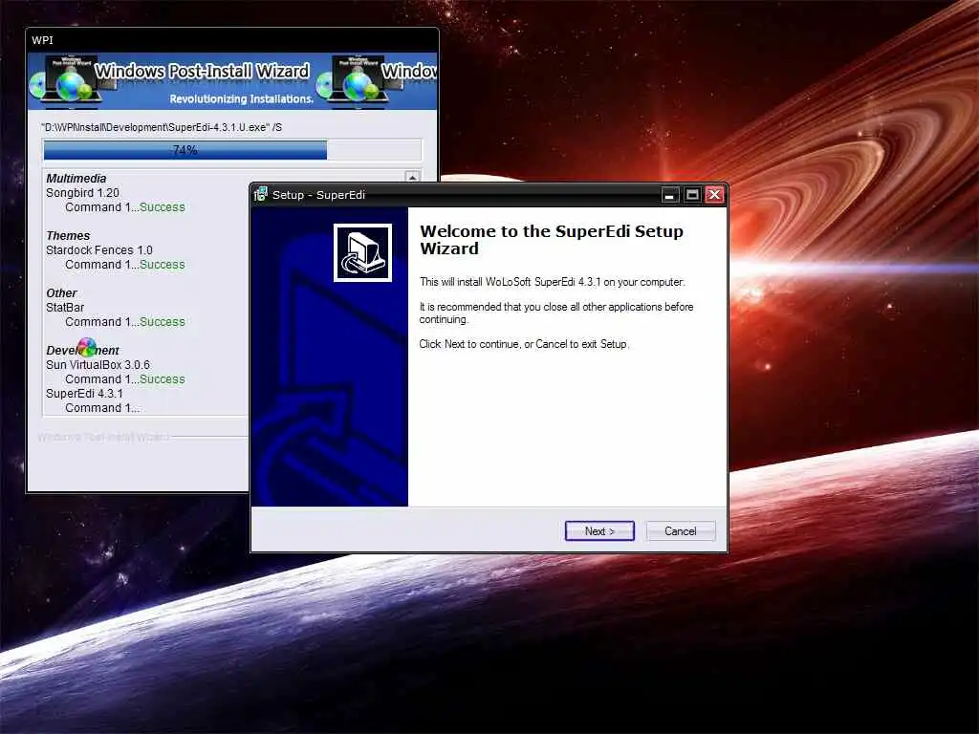Click the colorful busy cursor orb on Development
979x734 pixels.
point(87,347)
